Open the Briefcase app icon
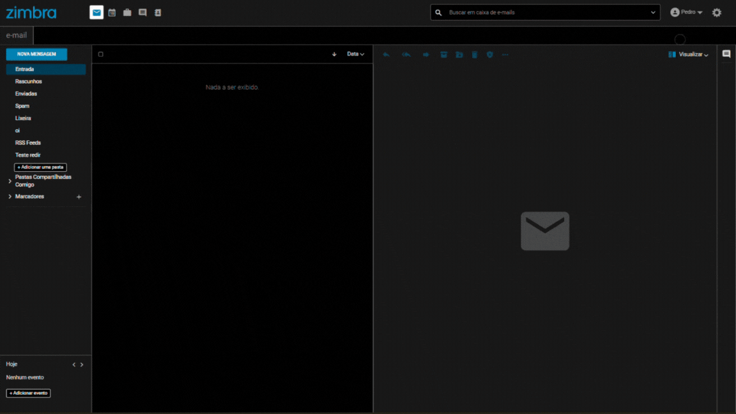The height and width of the screenshot is (414, 736). pyautogui.click(x=127, y=13)
